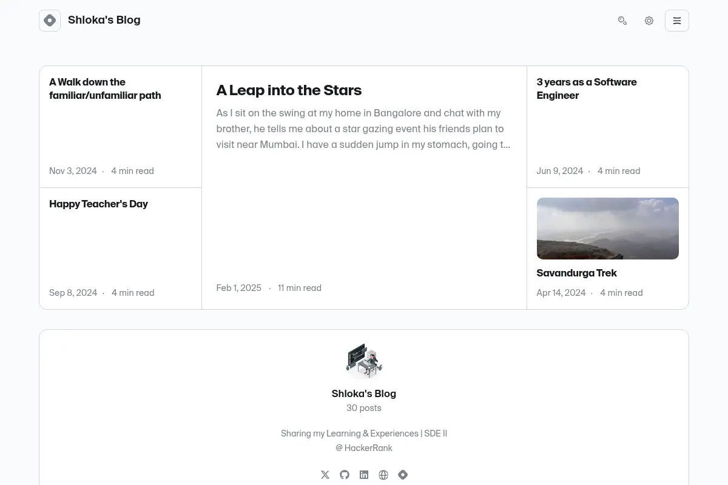
Task: Open the search icon in the header
Action: pyautogui.click(x=622, y=21)
